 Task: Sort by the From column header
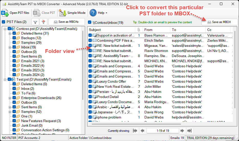156,30
